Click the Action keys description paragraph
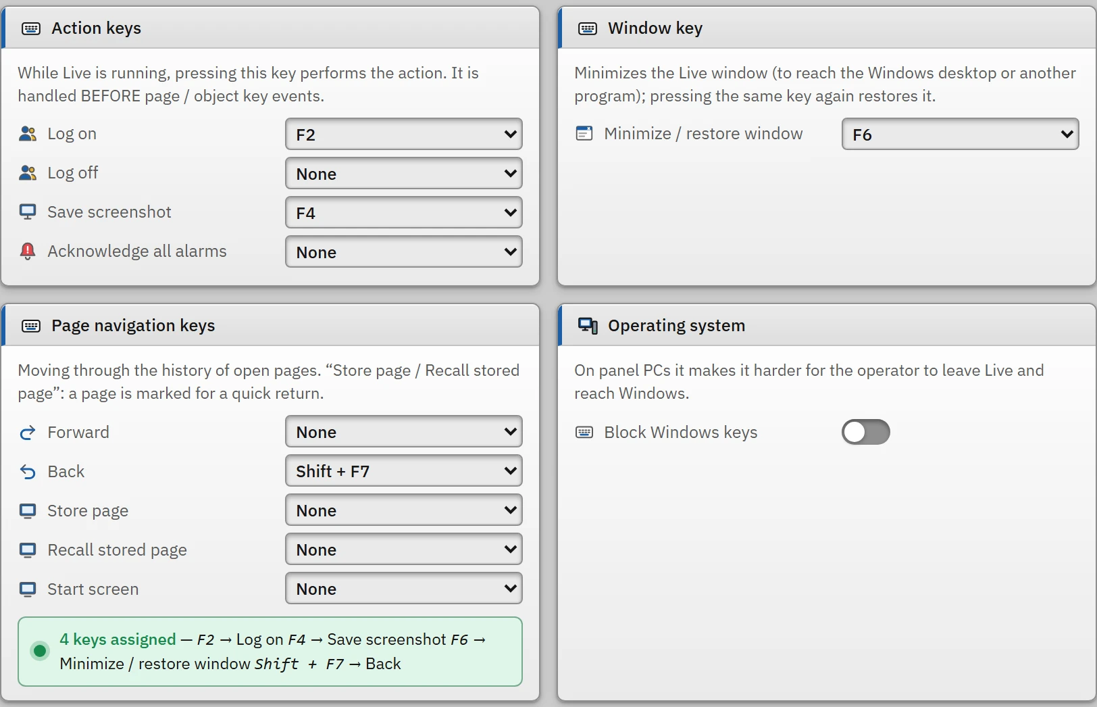 [x=248, y=84]
